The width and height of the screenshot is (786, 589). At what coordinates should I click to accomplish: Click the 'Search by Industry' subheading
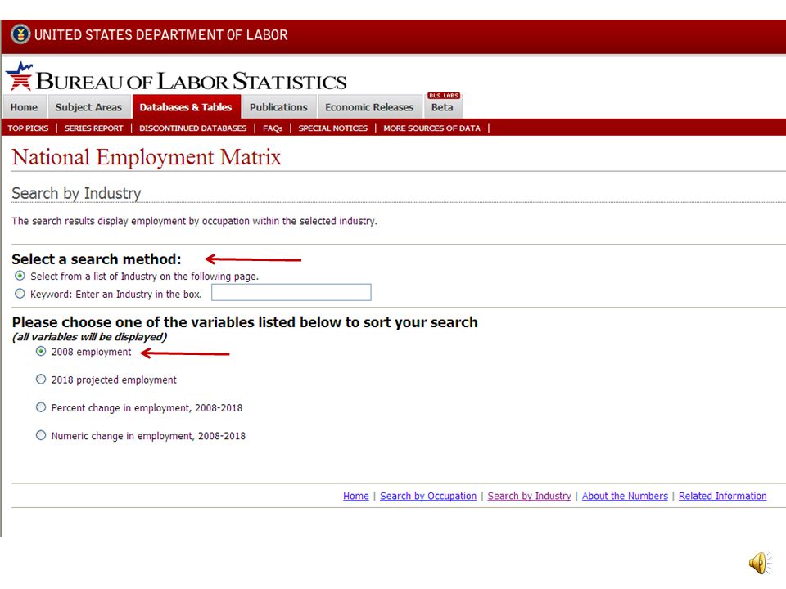[76, 193]
